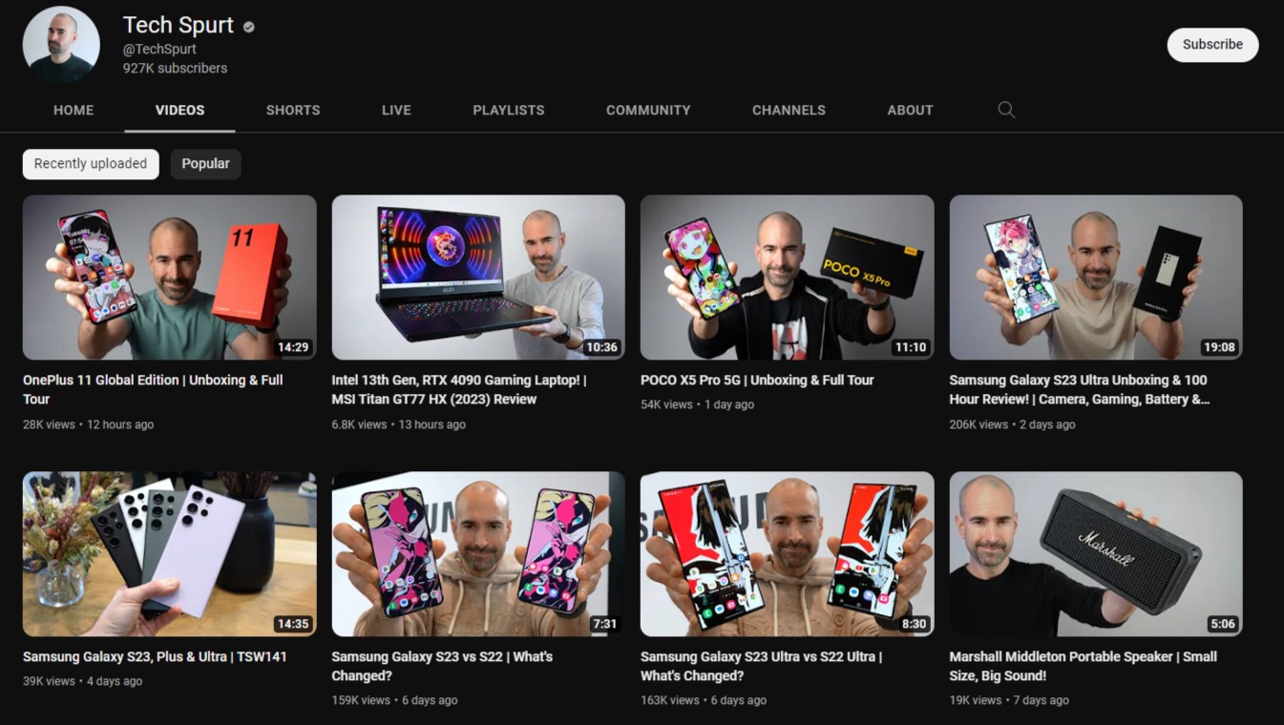
Task: Open the Galaxy S23 Ultra unboxing thumbnail
Action: 1096,278
